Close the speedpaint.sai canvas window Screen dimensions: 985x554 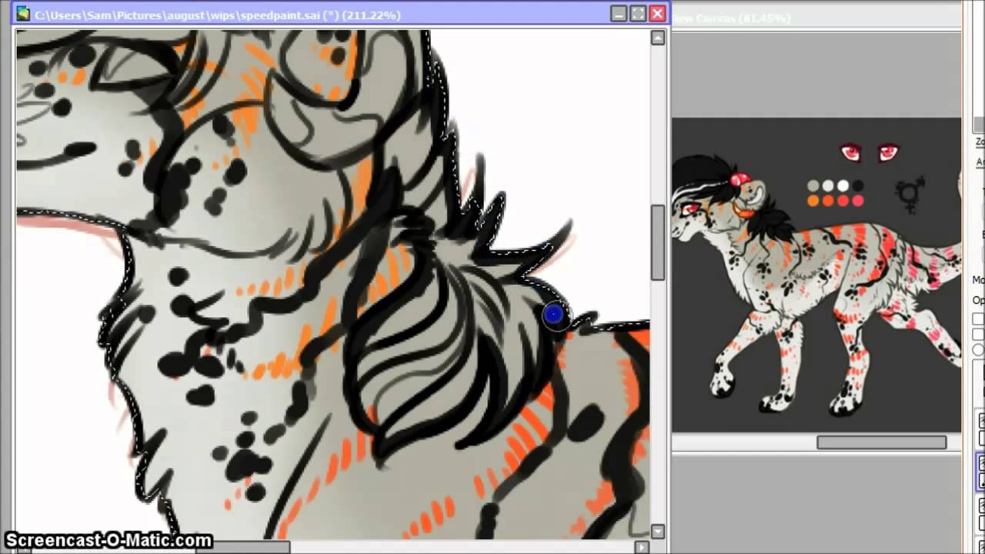(x=658, y=14)
